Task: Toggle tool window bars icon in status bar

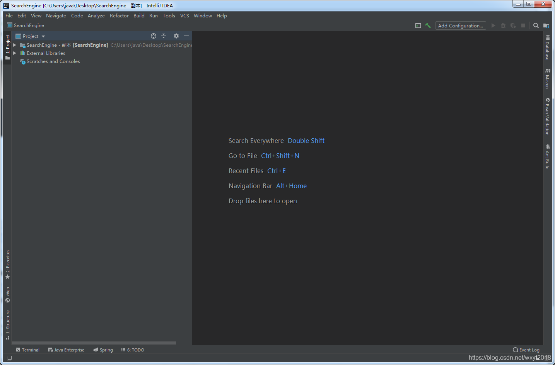Action: click(9, 358)
